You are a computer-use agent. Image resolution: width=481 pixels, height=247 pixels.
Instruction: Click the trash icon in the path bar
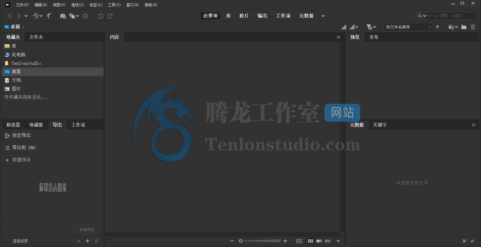(473, 27)
